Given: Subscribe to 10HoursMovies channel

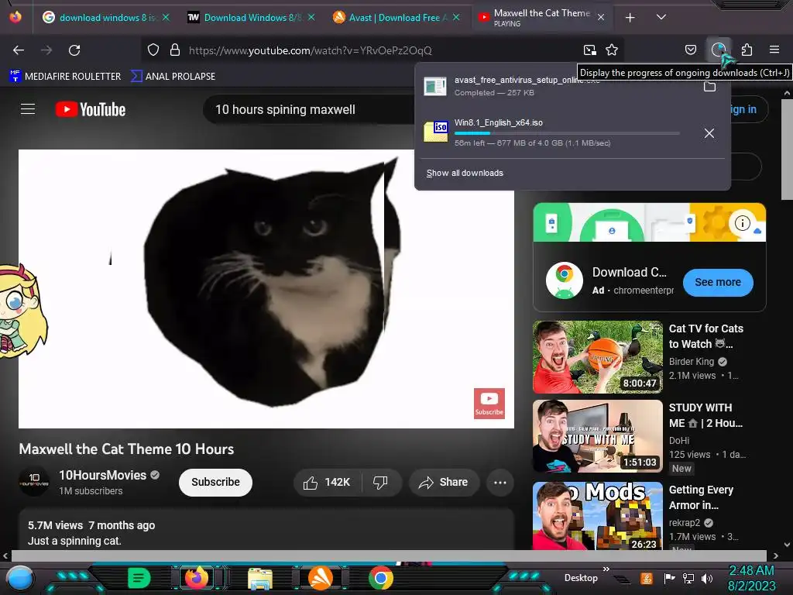Looking at the screenshot, I should click(215, 482).
